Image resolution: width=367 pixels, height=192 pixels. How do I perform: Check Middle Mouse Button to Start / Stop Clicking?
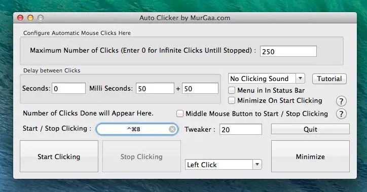click(180, 113)
